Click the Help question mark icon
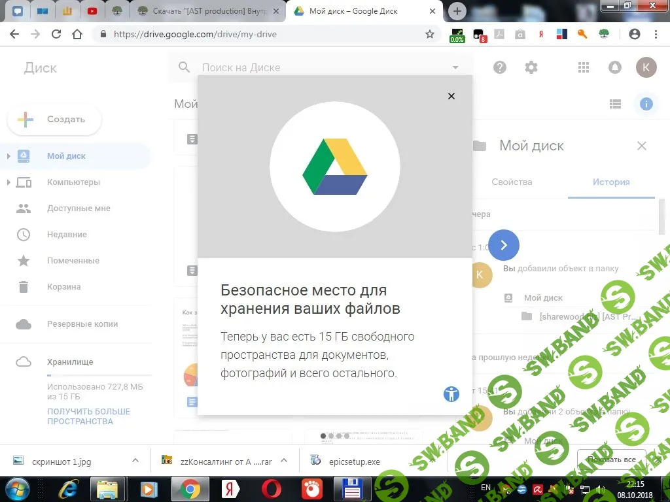The width and height of the screenshot is (670, 502). click(x=500, y=67)
